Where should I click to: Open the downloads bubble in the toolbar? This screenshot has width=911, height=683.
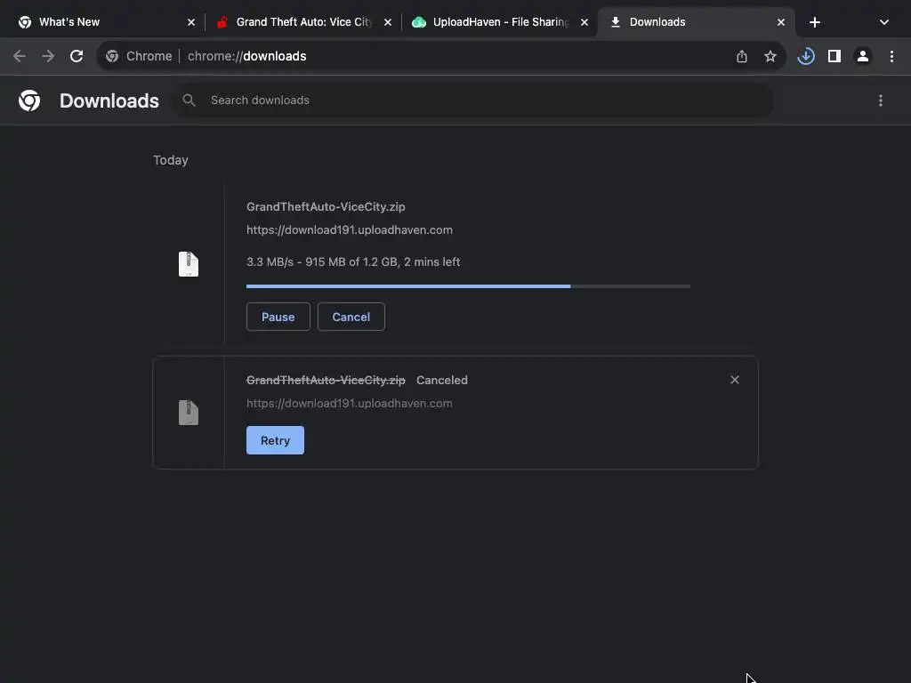click(x=806, y=56)
